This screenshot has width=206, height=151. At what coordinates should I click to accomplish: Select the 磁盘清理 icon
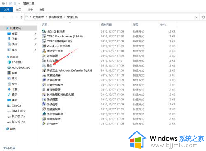44,56
